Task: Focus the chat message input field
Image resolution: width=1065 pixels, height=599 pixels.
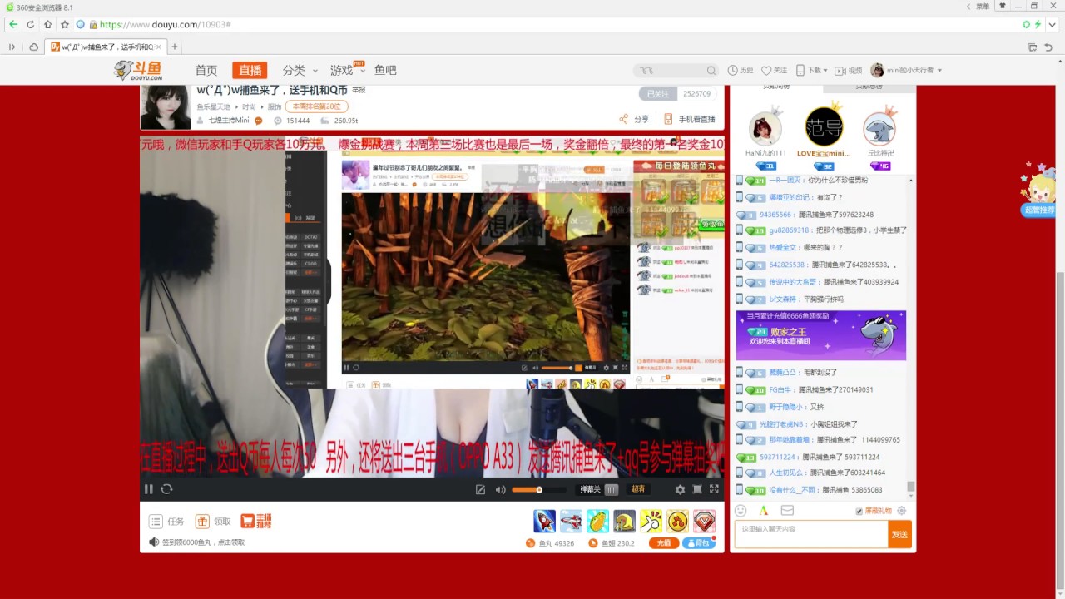Action: pos(811,534)
